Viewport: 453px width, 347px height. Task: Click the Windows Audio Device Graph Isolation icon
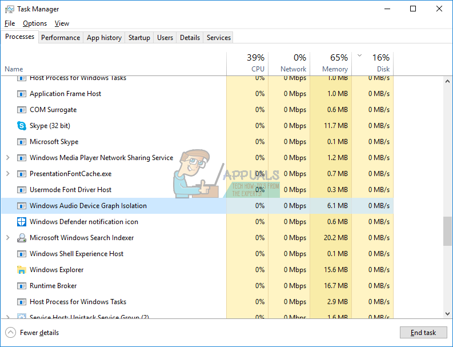tap(22, 206)
